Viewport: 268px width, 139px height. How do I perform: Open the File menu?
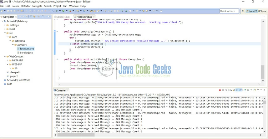(x=2, y=6)
